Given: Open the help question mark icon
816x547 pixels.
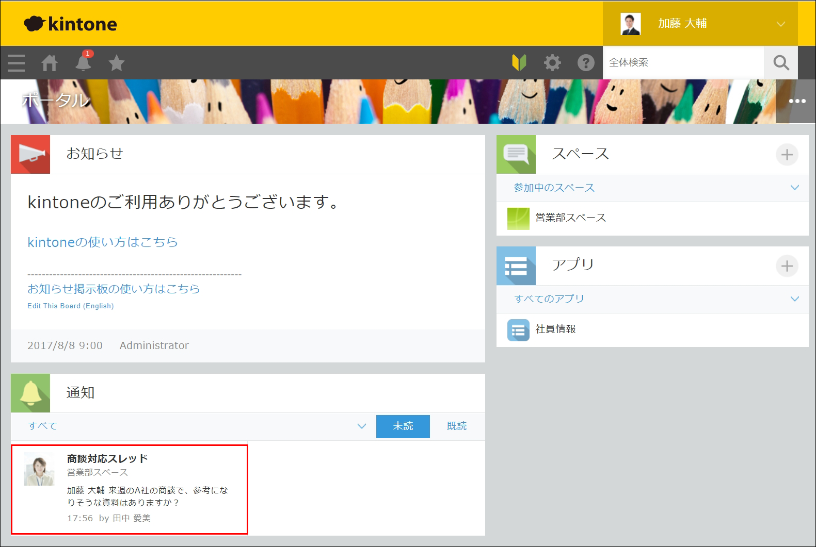Looking at the screenshot, I should click(x=586, y=63).
